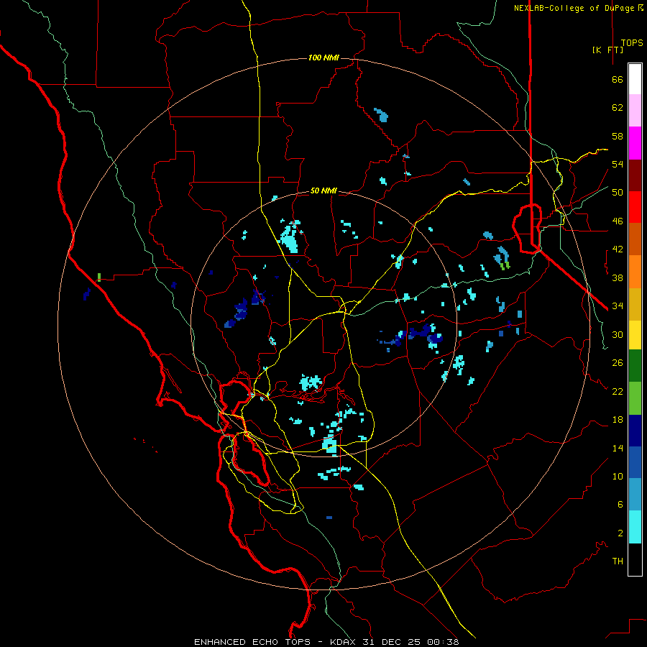The width and height of the screenshot is (647, 647).
Task: Click the medium blue legend swatch
Action: pyautogui.click(x=635, y=462)
